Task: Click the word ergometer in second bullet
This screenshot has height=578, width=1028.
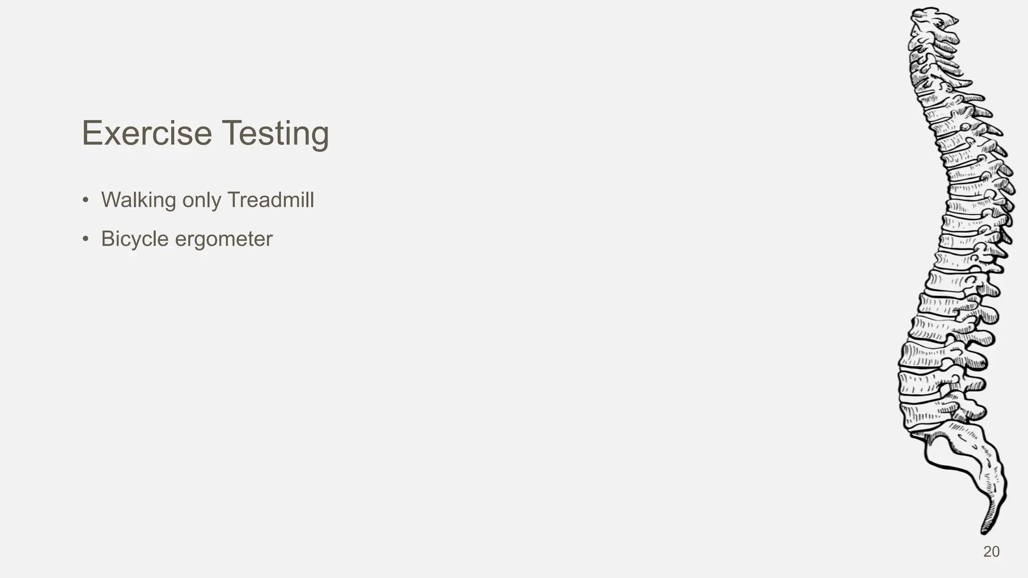Action: [x=223, y=239]
